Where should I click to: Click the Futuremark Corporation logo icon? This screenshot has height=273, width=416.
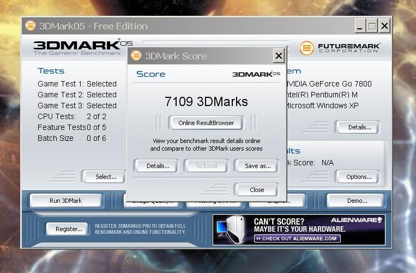[306, 48]
